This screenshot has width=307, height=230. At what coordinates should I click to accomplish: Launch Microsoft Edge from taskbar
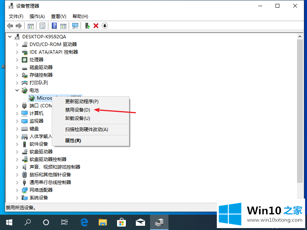[84, 222]
